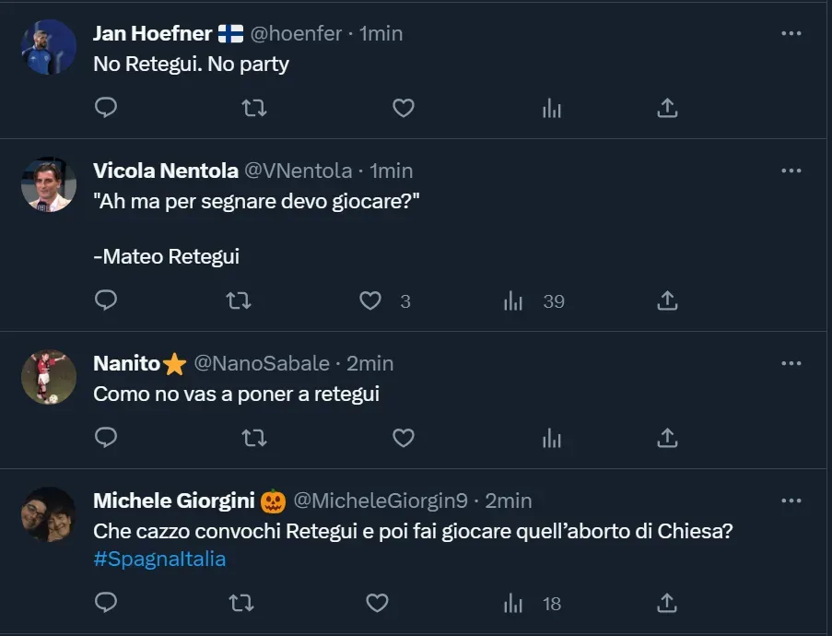Viewport: 832px width, 636px height.
Task: Open Michele Giorgini's profile name link
Action: coord(175,501)
